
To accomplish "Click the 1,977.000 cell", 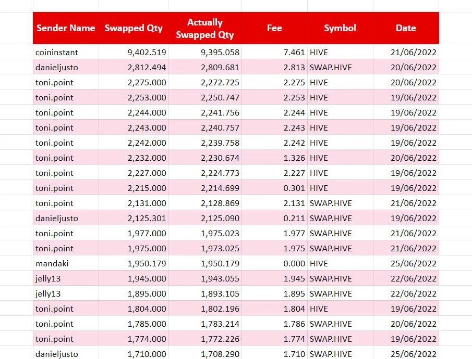I will (134, 233).
